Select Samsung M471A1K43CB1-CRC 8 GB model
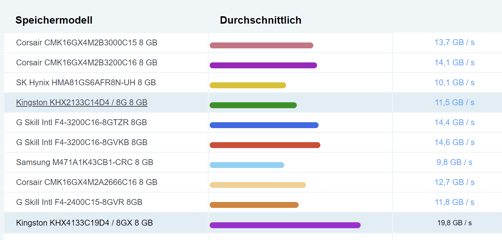Viewport: 502px width, 240px height. point(85,162)
